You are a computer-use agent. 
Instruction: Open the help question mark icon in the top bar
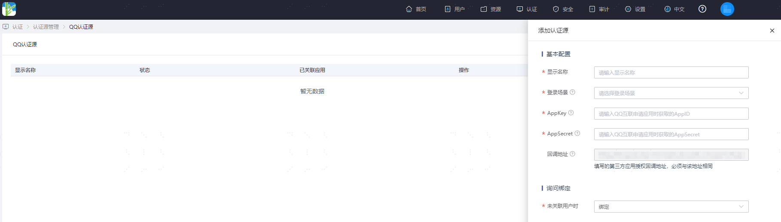(702, 9)
